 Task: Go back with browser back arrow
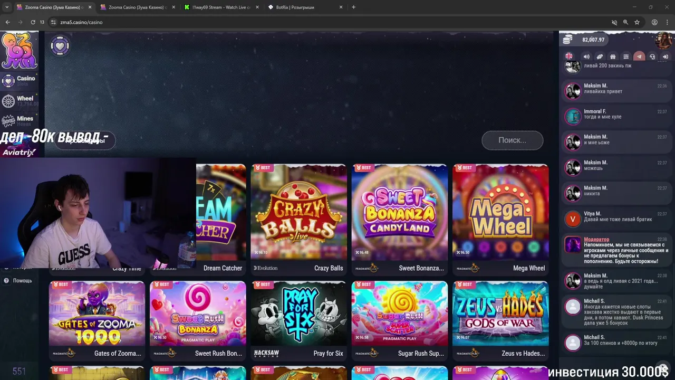coord(7,22)
